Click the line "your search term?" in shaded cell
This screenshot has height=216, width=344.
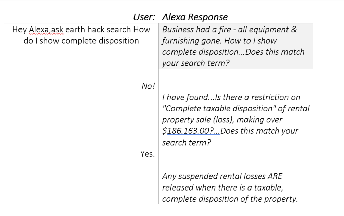pyautogui.click(x=196, y=63)
